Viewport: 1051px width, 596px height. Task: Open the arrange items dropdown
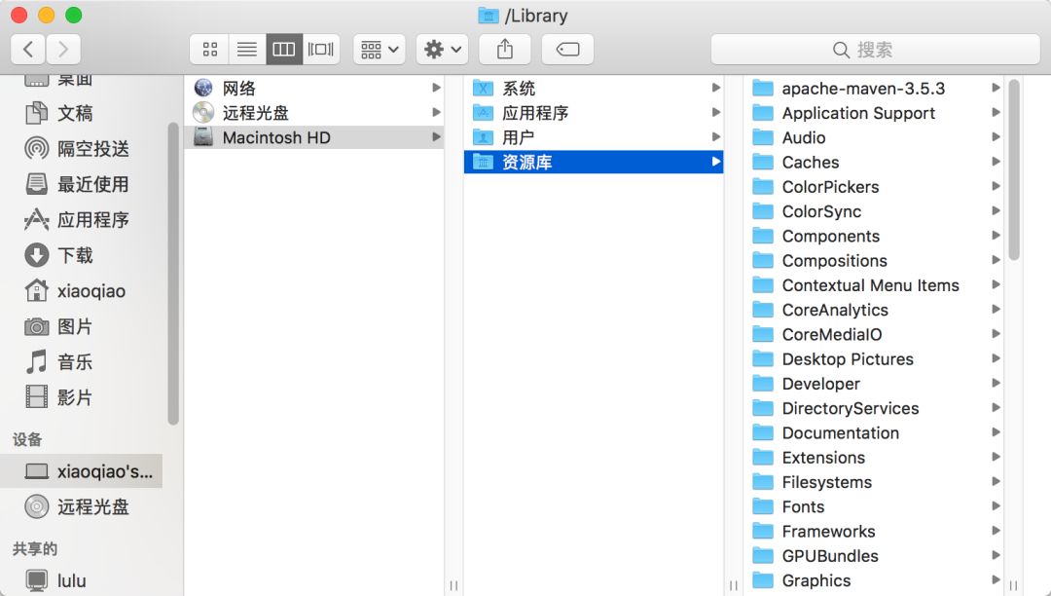coord(380,49)
